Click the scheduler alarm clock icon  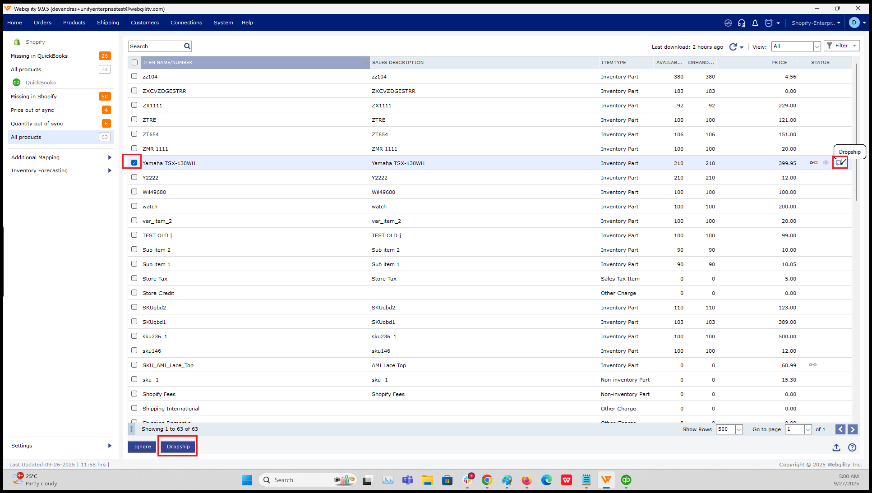tap(769, 23)
